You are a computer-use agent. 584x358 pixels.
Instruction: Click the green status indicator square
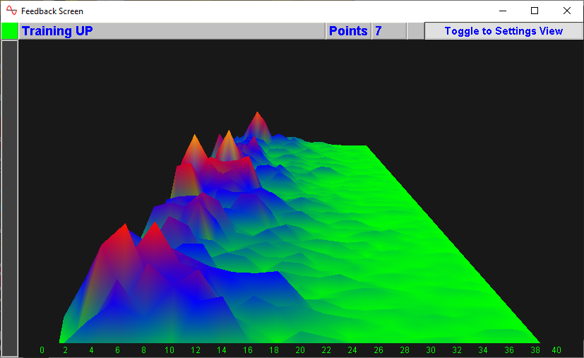10,31
